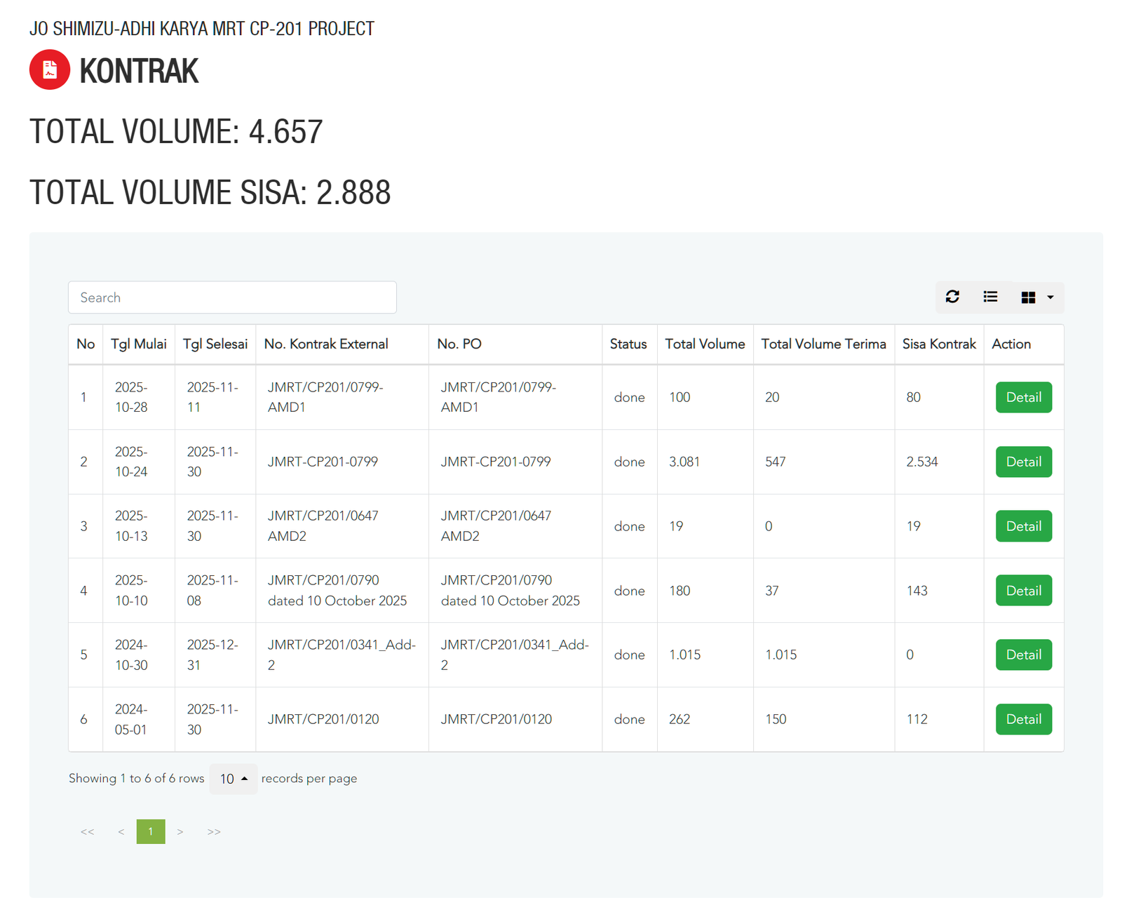Toggle the table list view icon

pos(990,297)
